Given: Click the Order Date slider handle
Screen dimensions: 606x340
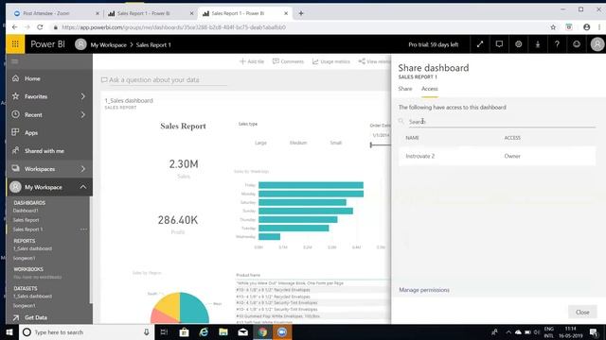Looking at the screenshot, I should [x=371, y=144].
